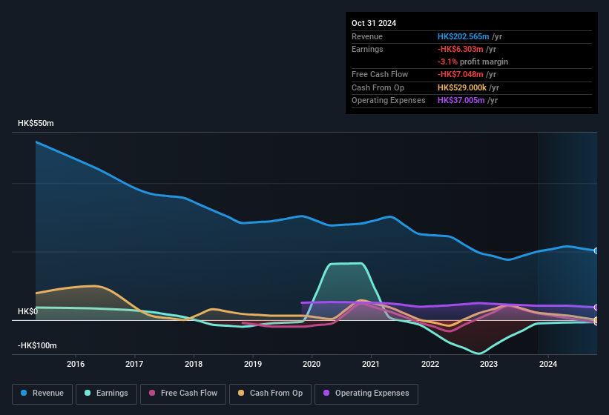Click the HK$0 y-axis label
The height and width of the screenshot is (415, 609).
(x=27, y=311)
